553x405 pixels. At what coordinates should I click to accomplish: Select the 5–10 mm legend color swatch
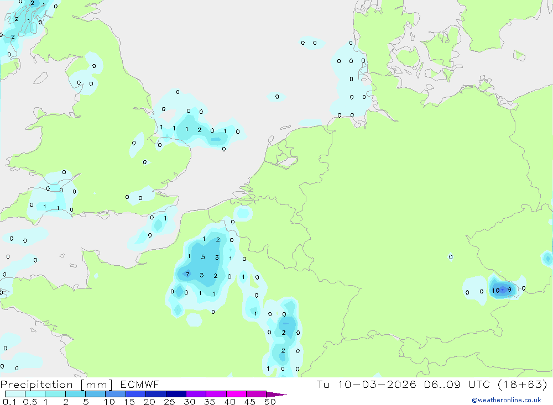click(x=95, y=394)
